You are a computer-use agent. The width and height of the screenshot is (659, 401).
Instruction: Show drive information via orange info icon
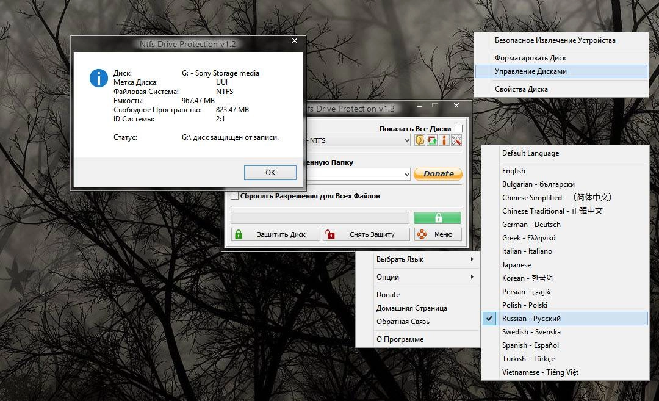point(444,140)
